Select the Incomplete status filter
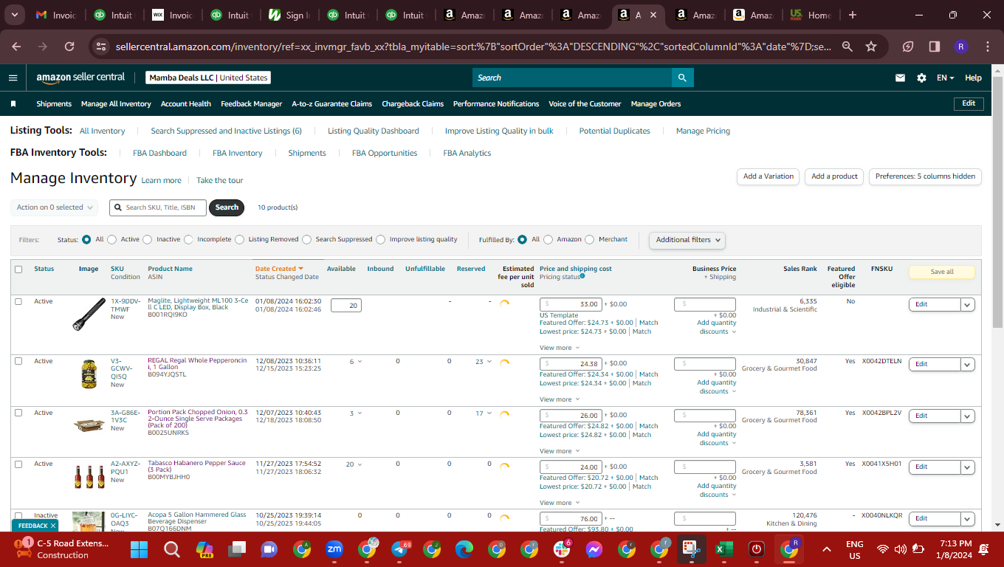Viewport: 1004px width, 567px height. point(188,239)
